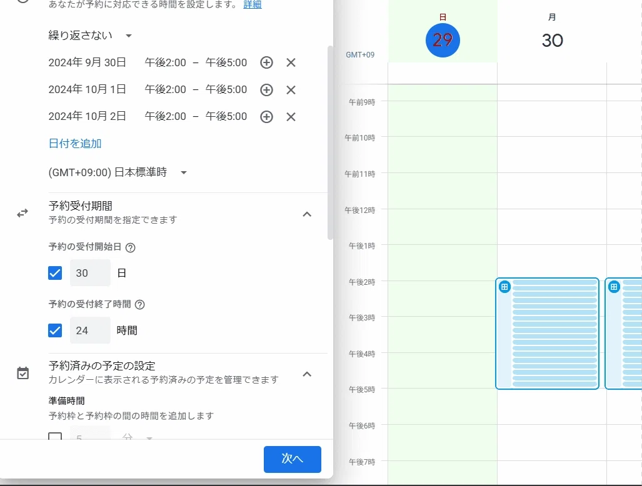Viewport: 642px width, 486px height.
Task: Click the grid icon on the Tuesday appointment block
Action: (x=614, y=287)
